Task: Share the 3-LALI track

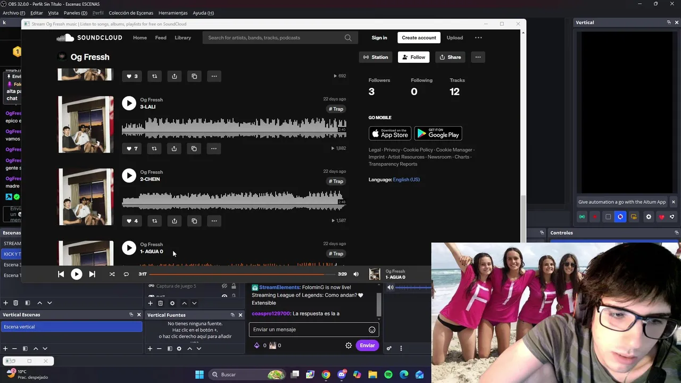Action: [174, 148]
